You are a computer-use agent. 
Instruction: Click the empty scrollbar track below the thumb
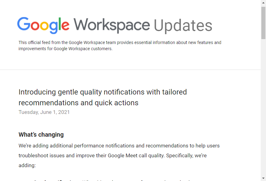click(263, 108)
